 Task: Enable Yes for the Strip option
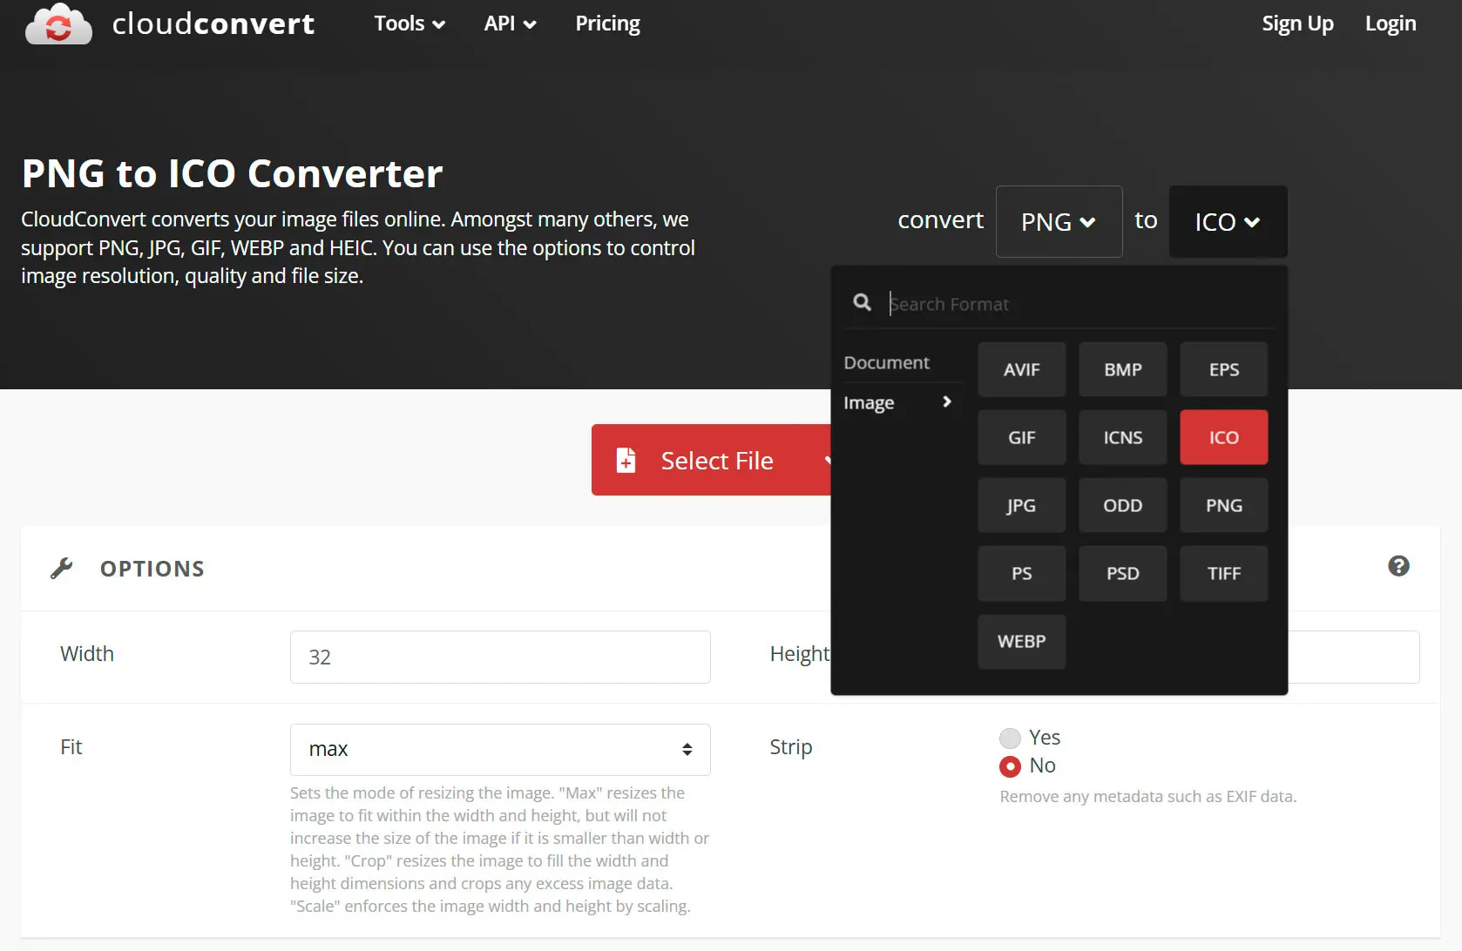tap(1009, 737)
